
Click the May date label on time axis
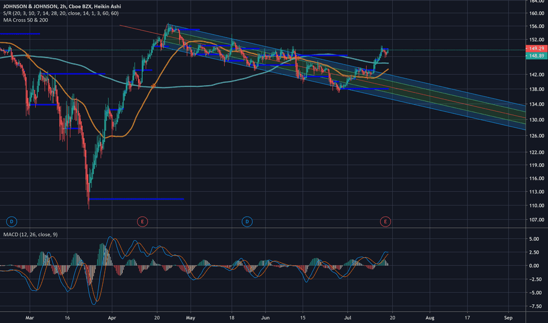coord(191,317)
